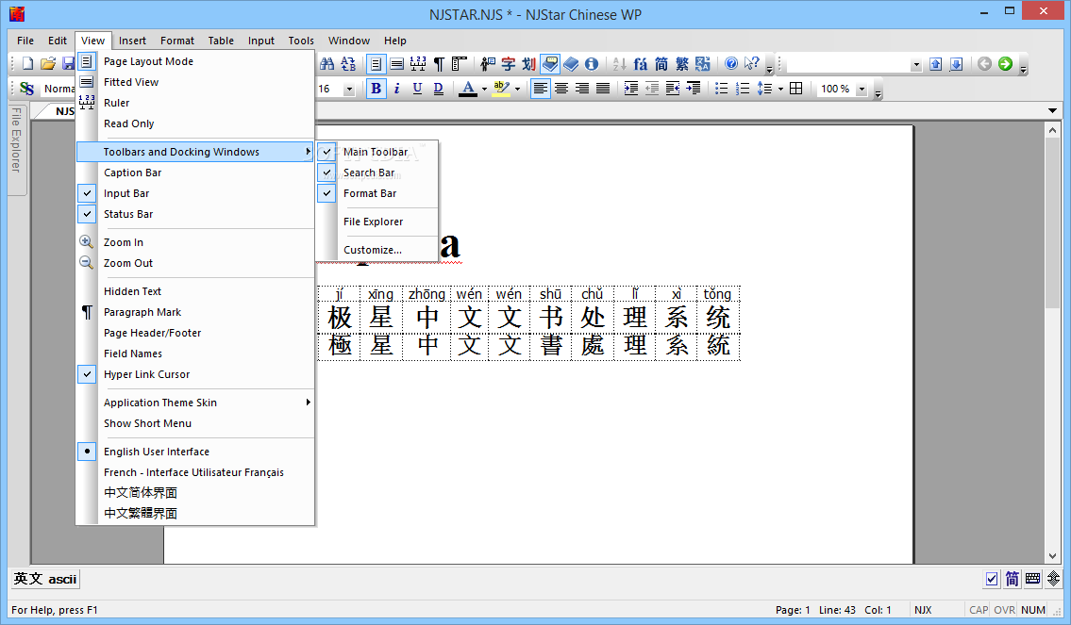
Task: Expand the main toolbar overflow options
Action: click(x=770, y=67)
